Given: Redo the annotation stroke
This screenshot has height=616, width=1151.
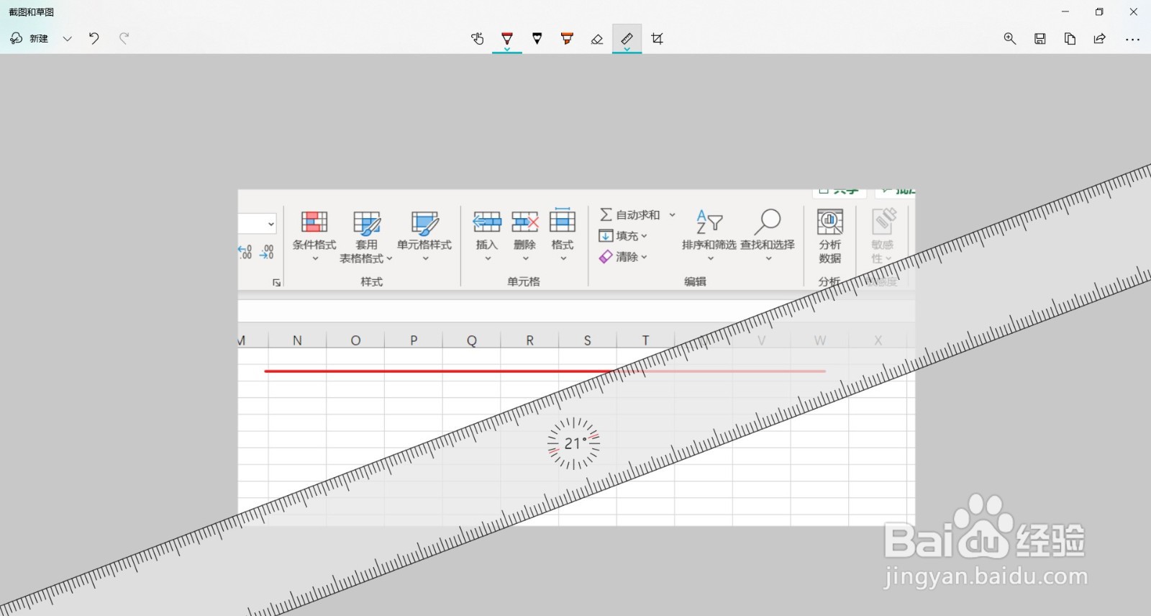Looking at the screenshot, I should (124, 39).
